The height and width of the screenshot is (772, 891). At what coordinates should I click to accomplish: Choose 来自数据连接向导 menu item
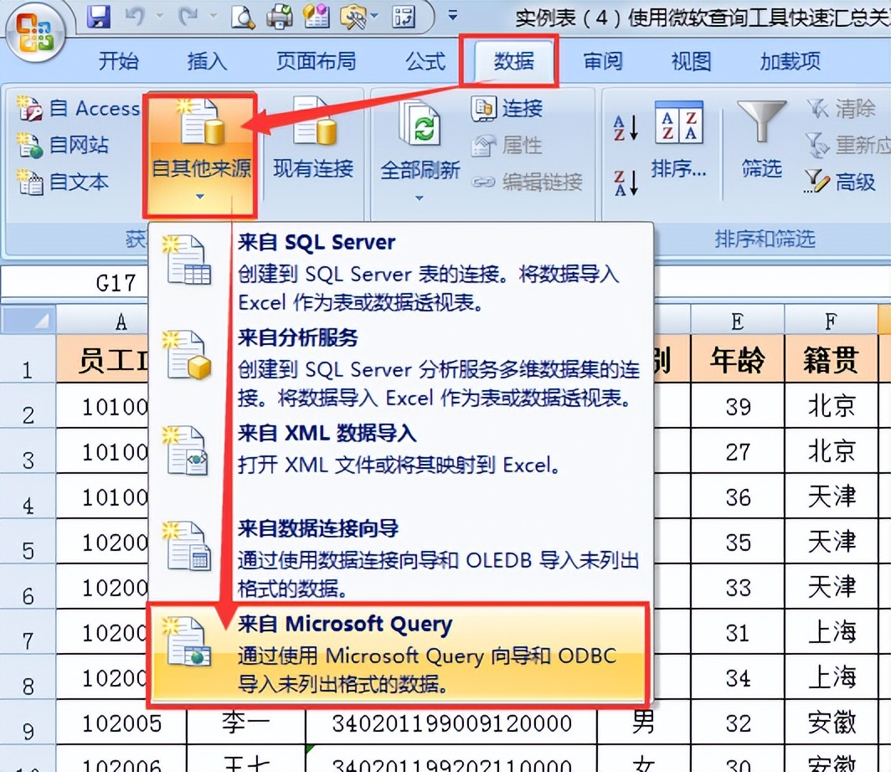point(400,558)
